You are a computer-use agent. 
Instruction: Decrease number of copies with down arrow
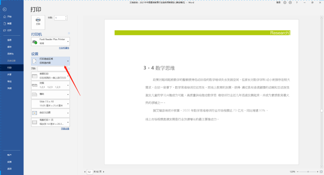(x=66, y=19)
